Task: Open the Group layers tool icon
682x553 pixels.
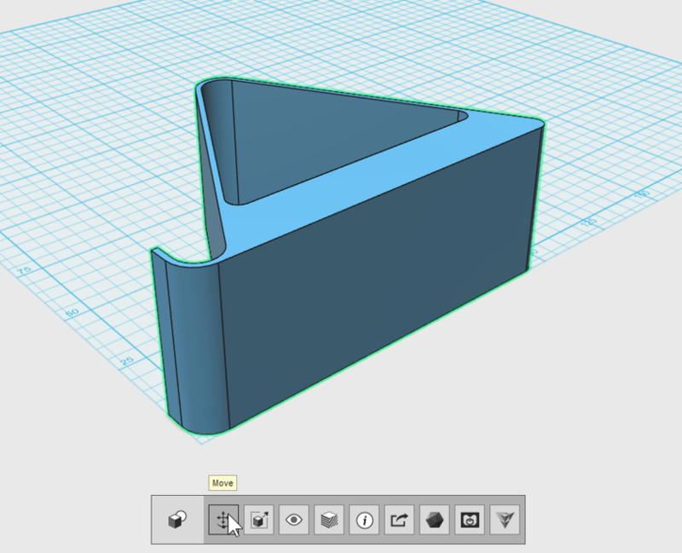Action: [330, 521]
